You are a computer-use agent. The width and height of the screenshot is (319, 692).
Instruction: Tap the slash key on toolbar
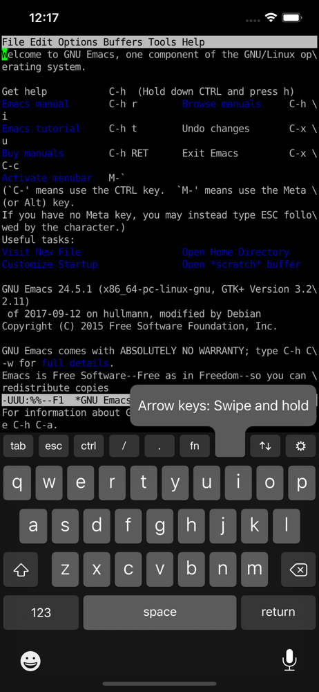tap(124, 446)
